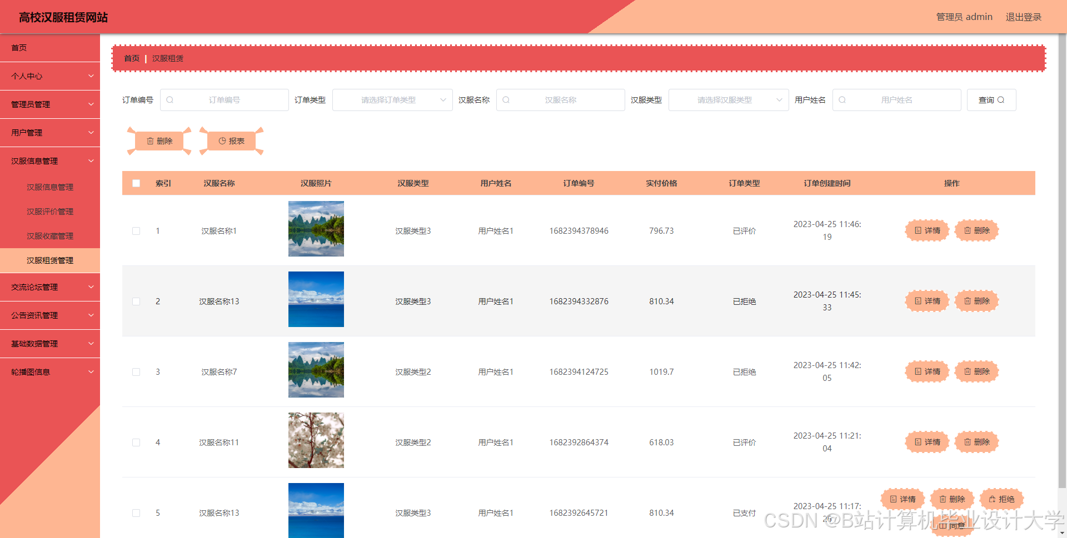Viewport: 1067px width, 538px height.
Task: Open the 报表 chart report button
Action: (231, 141)
